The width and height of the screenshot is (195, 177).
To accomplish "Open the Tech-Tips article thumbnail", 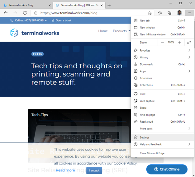I will point(79,126).
